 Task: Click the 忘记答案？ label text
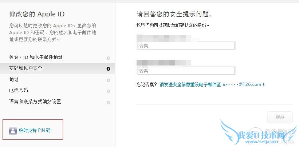147,84
